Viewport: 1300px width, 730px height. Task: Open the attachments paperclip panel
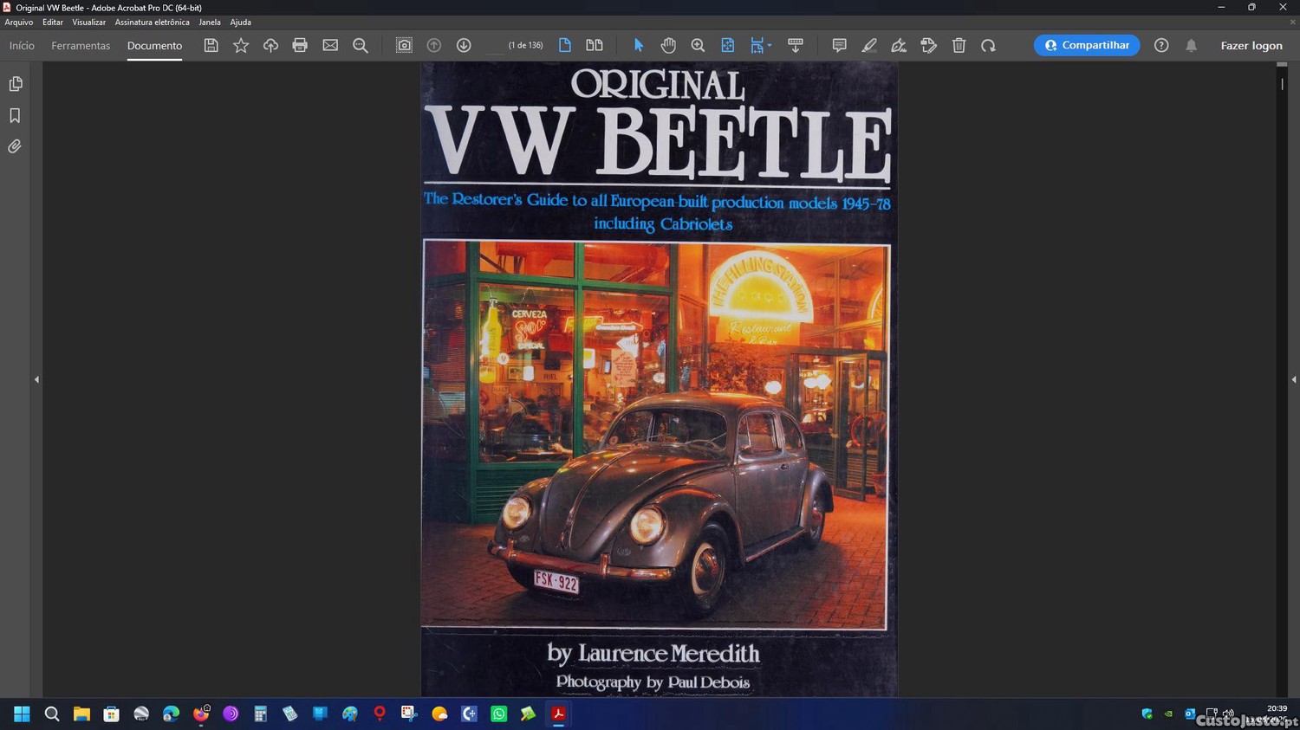(x=15, y=146)
